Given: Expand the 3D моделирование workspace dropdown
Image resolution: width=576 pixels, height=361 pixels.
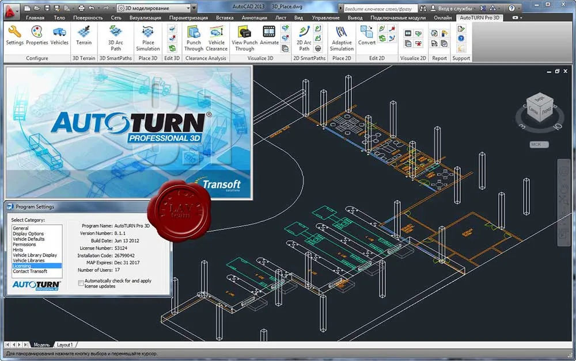Looking at the screenshot, I should click(x=188, y=8).
